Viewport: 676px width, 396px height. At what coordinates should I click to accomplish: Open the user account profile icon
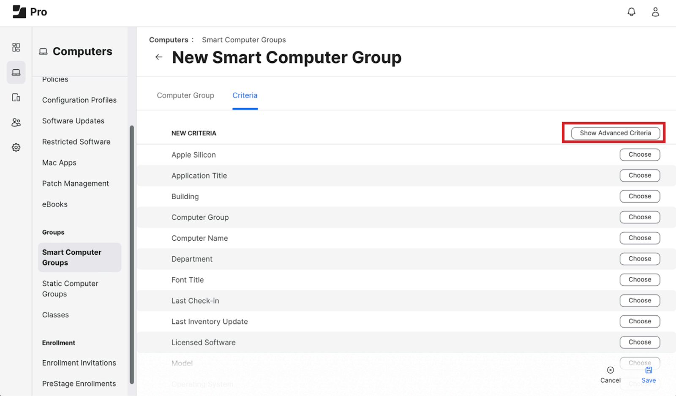(655, 12)
